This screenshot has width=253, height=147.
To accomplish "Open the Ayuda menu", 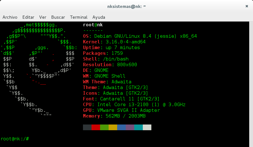I will point(98,17).
